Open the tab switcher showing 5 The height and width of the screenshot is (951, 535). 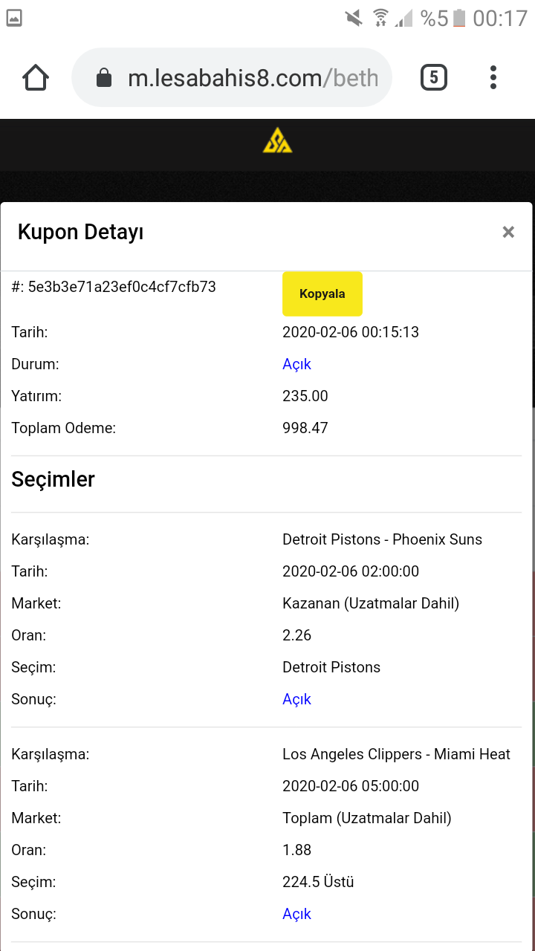pos(434,77)
